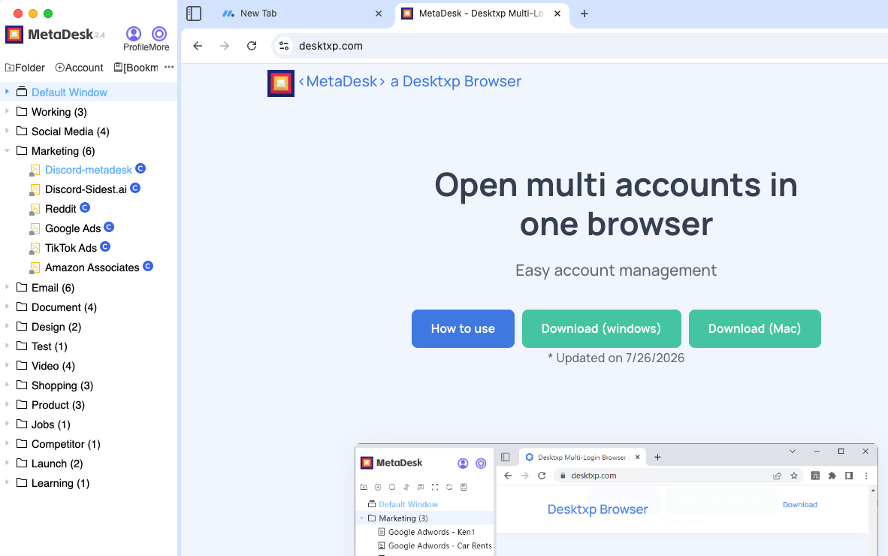Add a new Folder in sidebar toolbar
Image resolution: width=888 pixels, height=556 pixels.
tap(25, 68)
